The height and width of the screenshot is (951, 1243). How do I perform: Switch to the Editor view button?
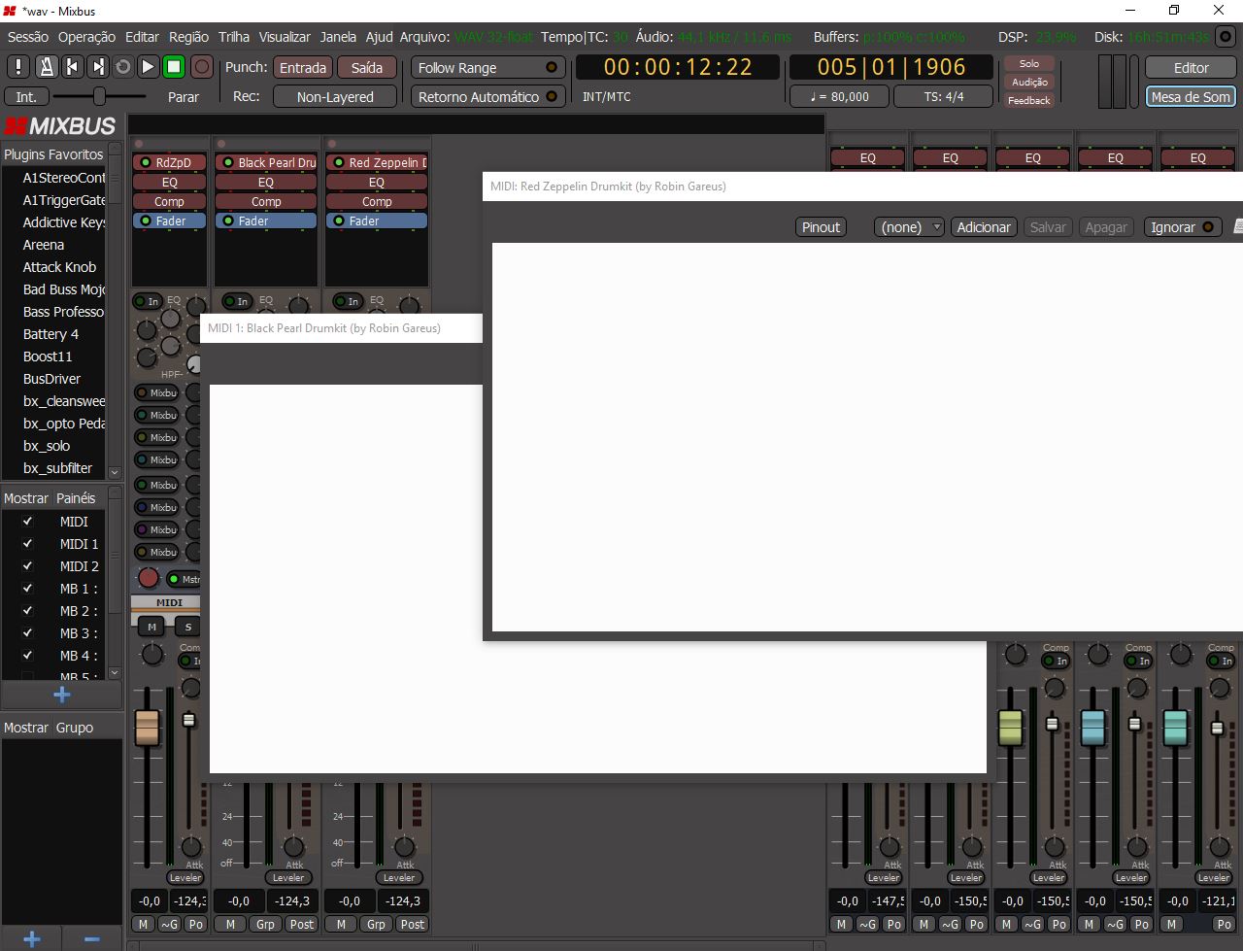click(1191, 67)
